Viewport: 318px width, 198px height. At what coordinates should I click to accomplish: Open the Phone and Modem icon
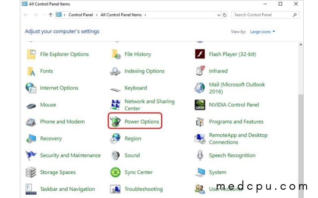pos(31,122)
